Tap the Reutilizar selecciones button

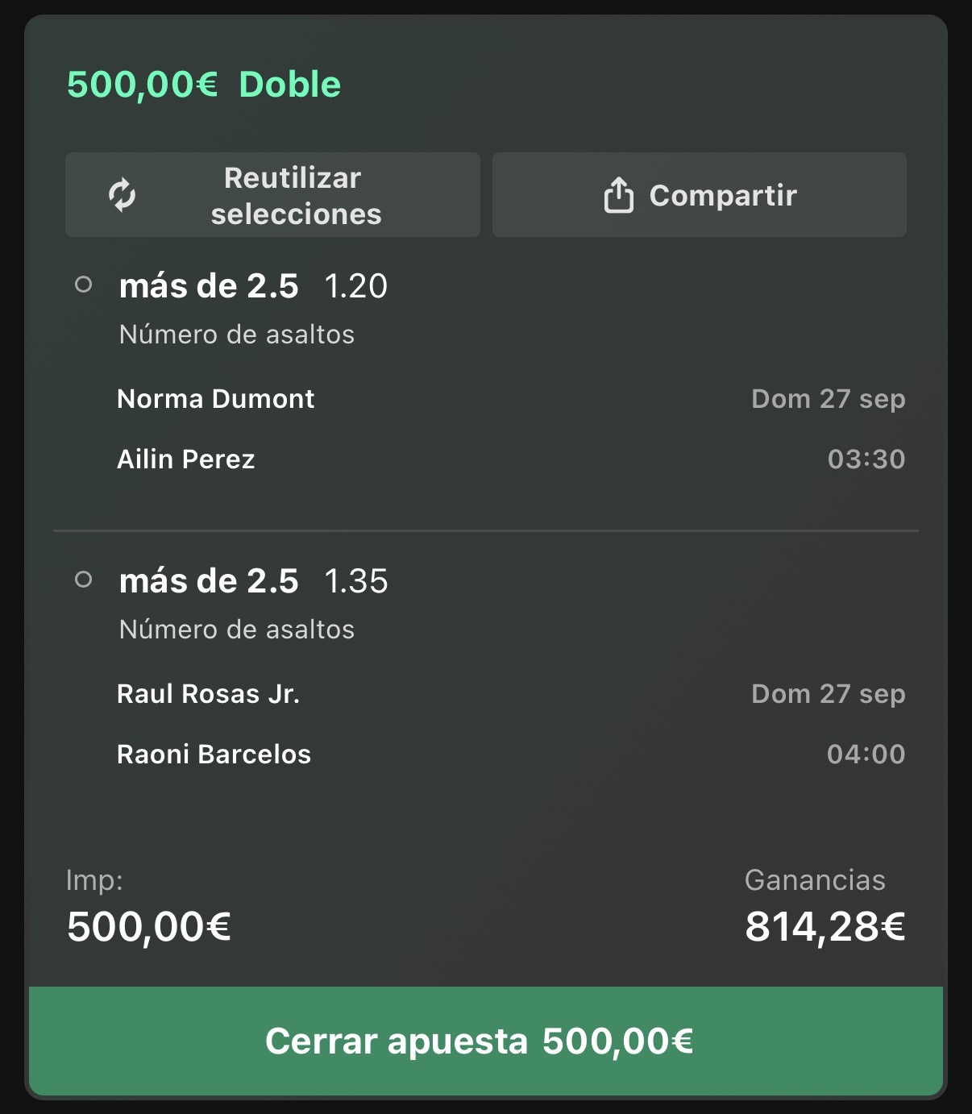point(272,195)
